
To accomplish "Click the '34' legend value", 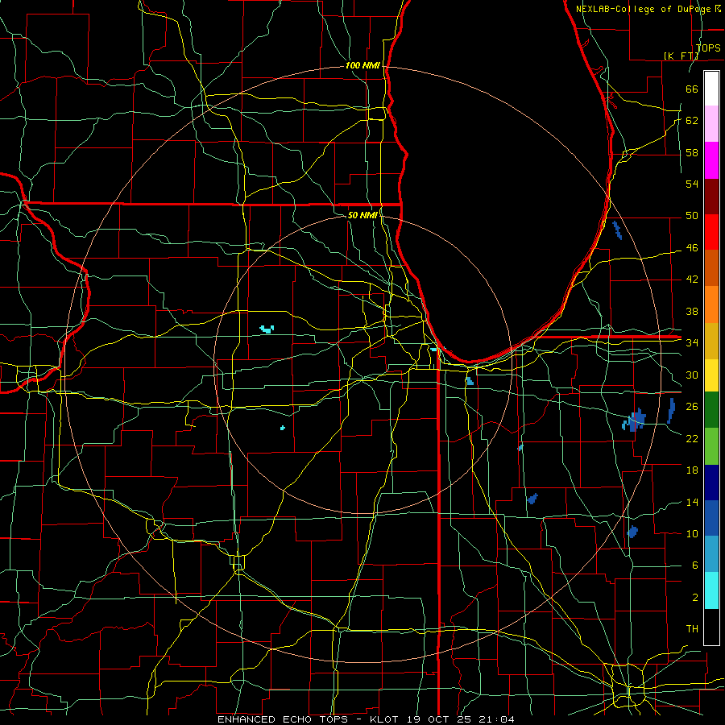I will (x=692, y=343).
